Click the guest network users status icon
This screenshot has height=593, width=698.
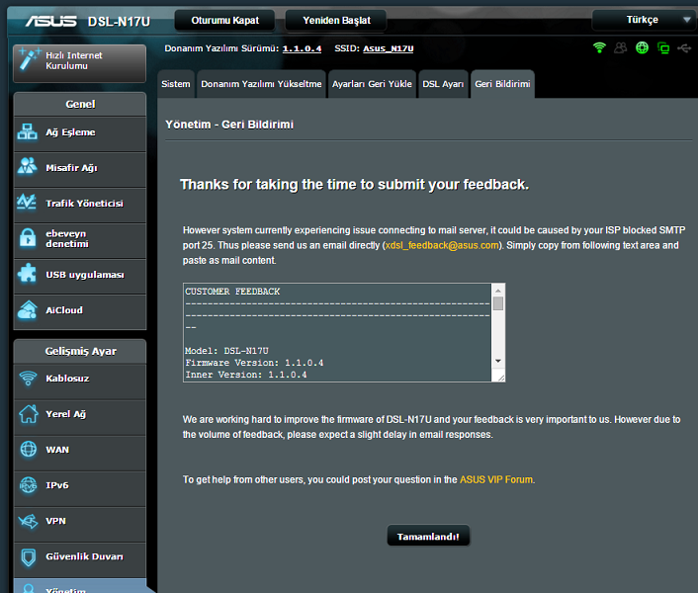pos(621,47)
